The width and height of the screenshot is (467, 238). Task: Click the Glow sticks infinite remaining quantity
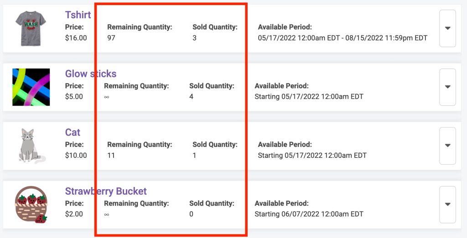[107, 97]
